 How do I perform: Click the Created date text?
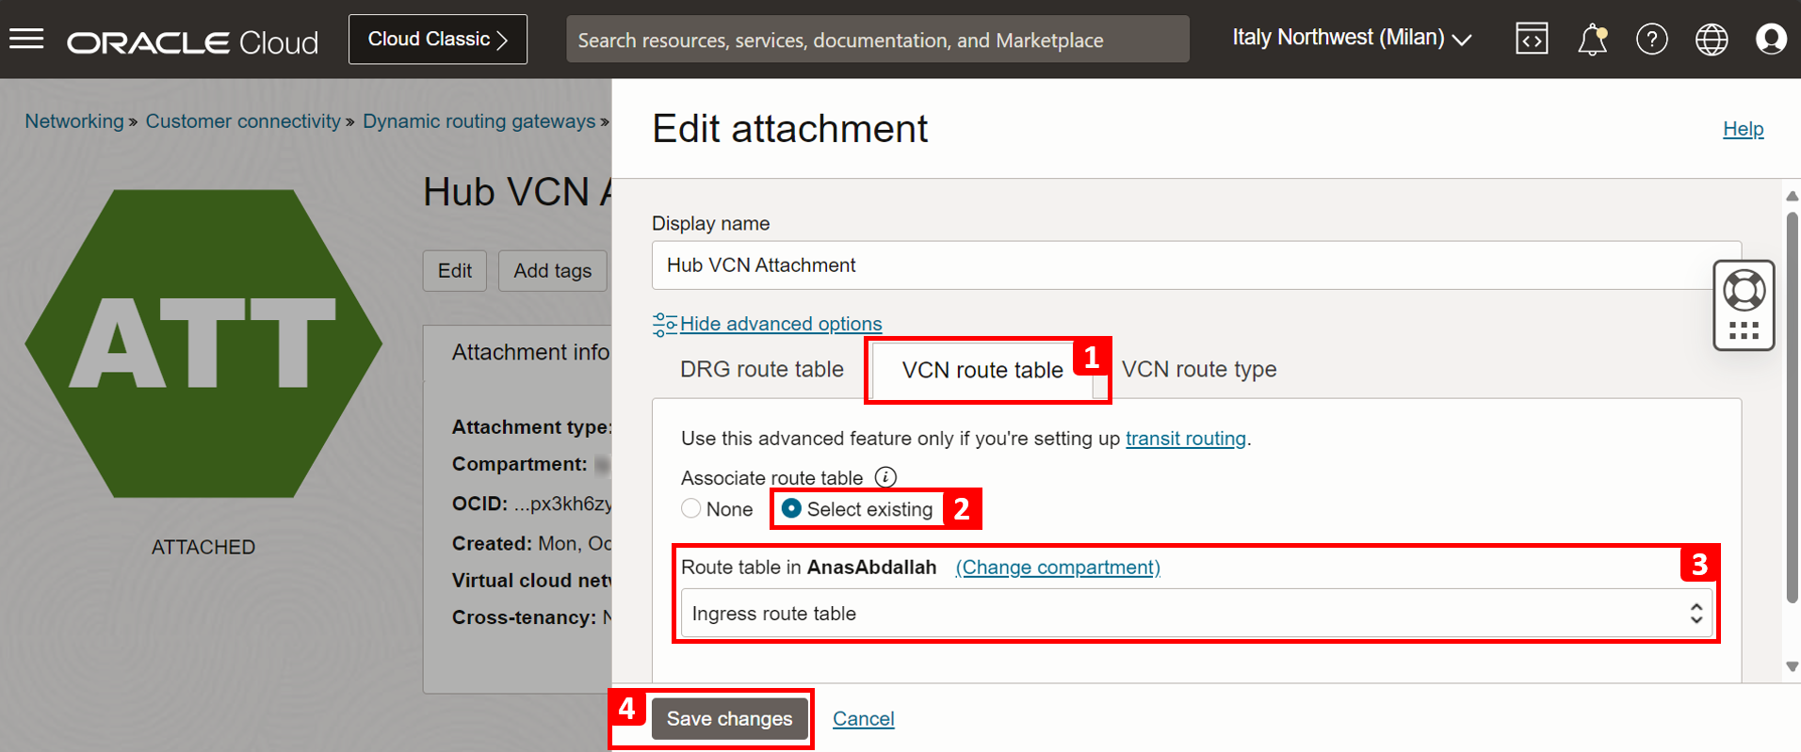click(575, 544)
